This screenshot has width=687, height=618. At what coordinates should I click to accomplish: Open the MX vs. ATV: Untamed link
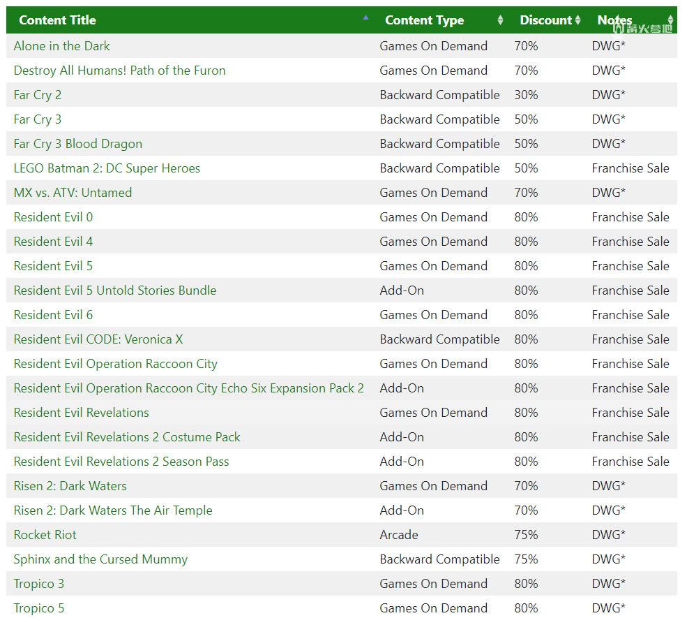click(73, 193)
